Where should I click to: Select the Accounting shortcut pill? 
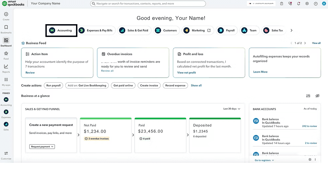(x=61, y=31)
